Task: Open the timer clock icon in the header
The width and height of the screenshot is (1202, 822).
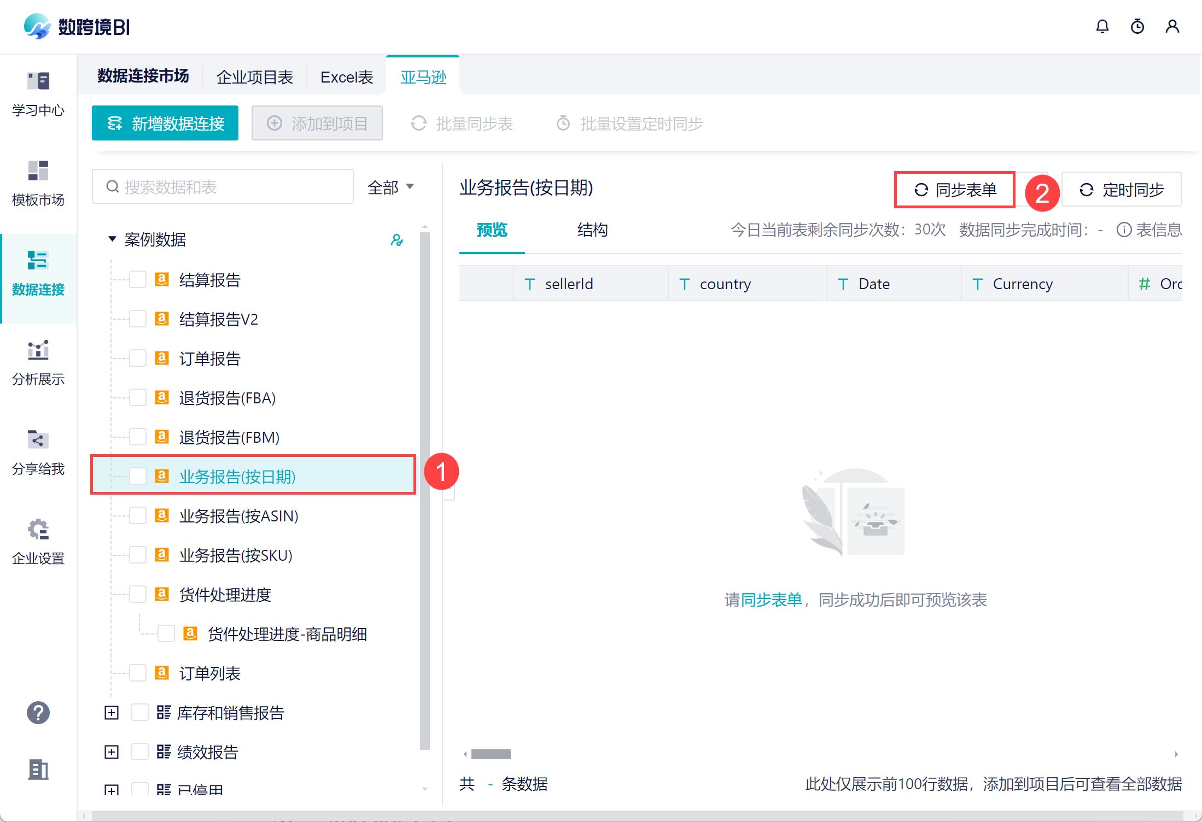Action: pos(1137,26)
